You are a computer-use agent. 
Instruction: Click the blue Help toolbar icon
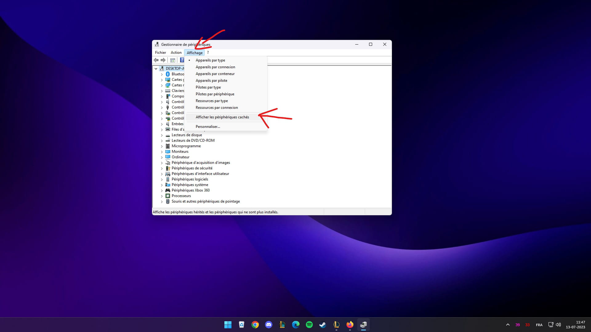coord(182,60)
